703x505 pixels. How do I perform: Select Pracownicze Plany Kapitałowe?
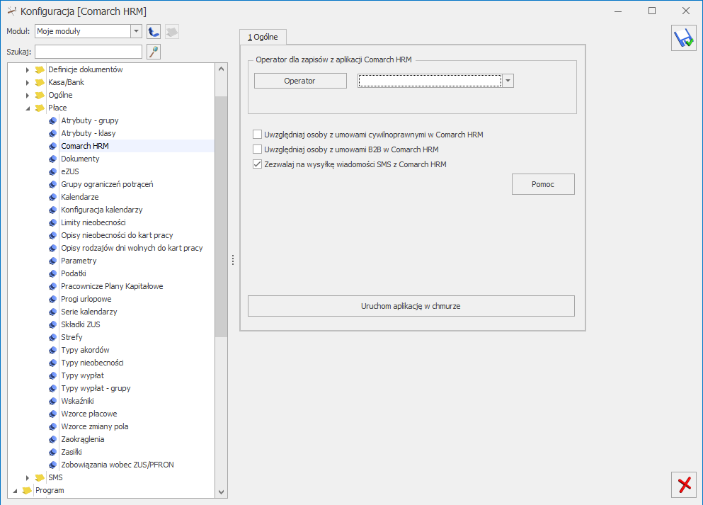112,286
